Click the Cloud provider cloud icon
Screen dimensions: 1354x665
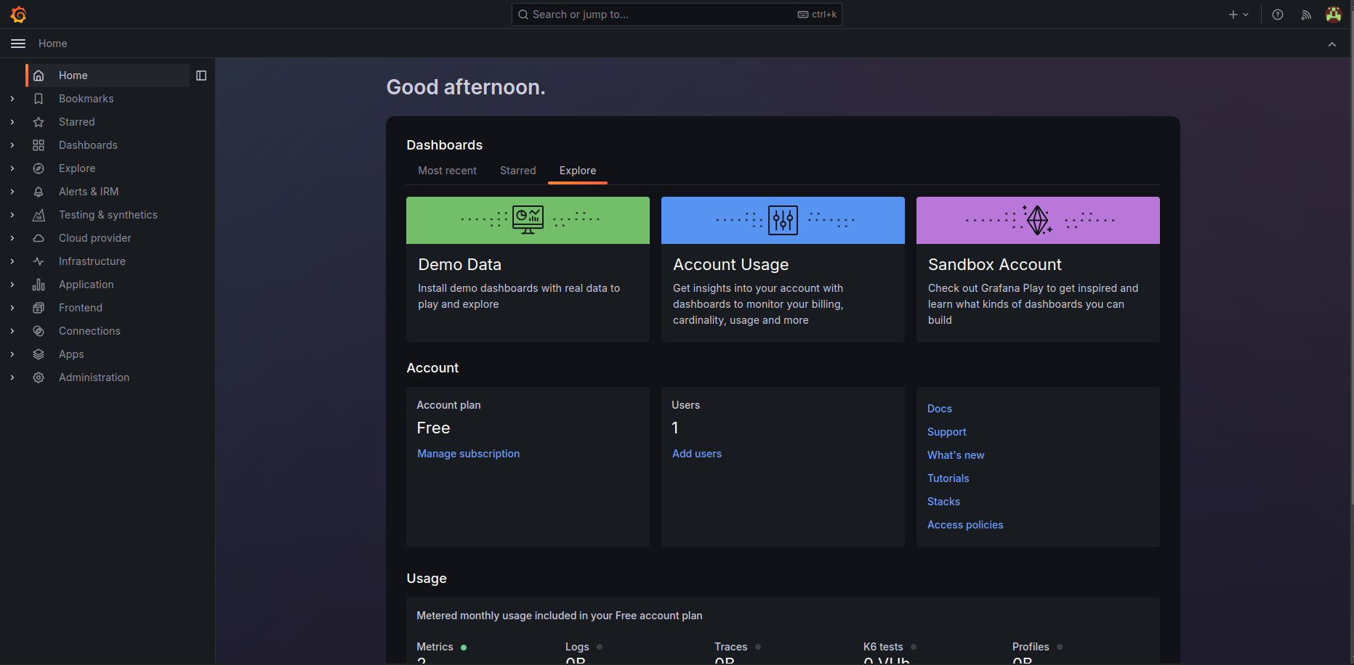(x=39, y=238)
